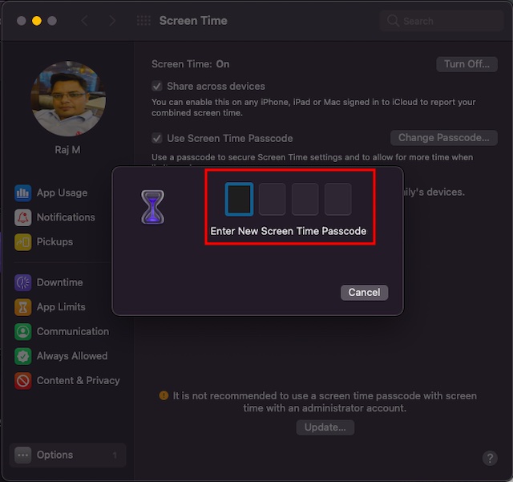Screen dimensions: 513x482
Task: Open the Pickups section icon
Action: pos(23,242)
